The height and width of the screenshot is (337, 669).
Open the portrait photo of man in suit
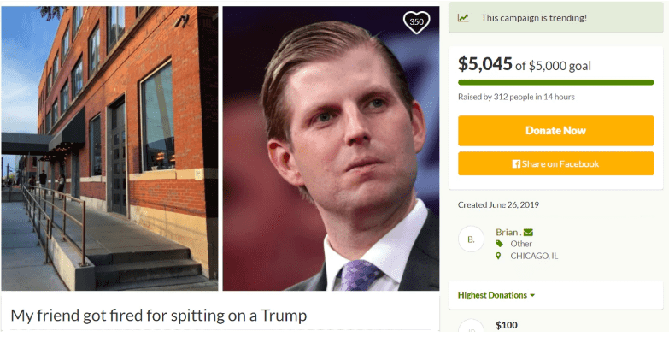pos(331,148)
